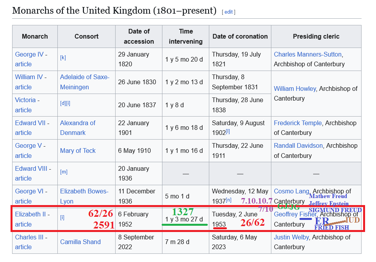Click the Victoria monarch link
Viewport: 376px width, 262px height.
point(25,100)
